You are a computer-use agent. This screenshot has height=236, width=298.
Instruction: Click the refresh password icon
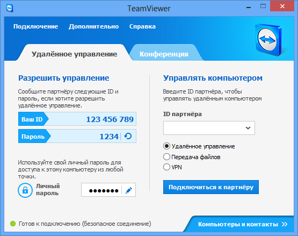[x=128, y=136]
